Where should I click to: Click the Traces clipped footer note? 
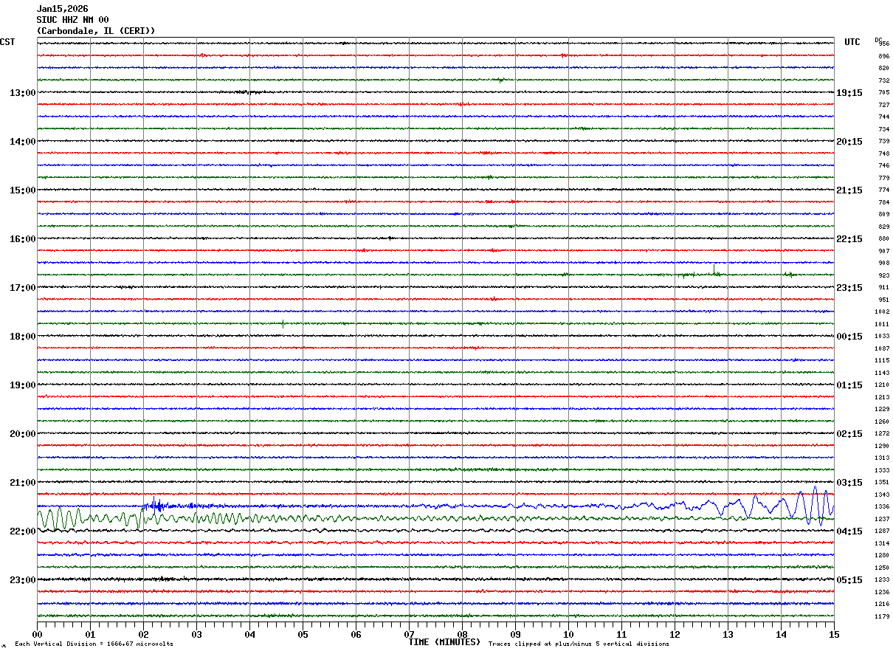tap(579, 644)
